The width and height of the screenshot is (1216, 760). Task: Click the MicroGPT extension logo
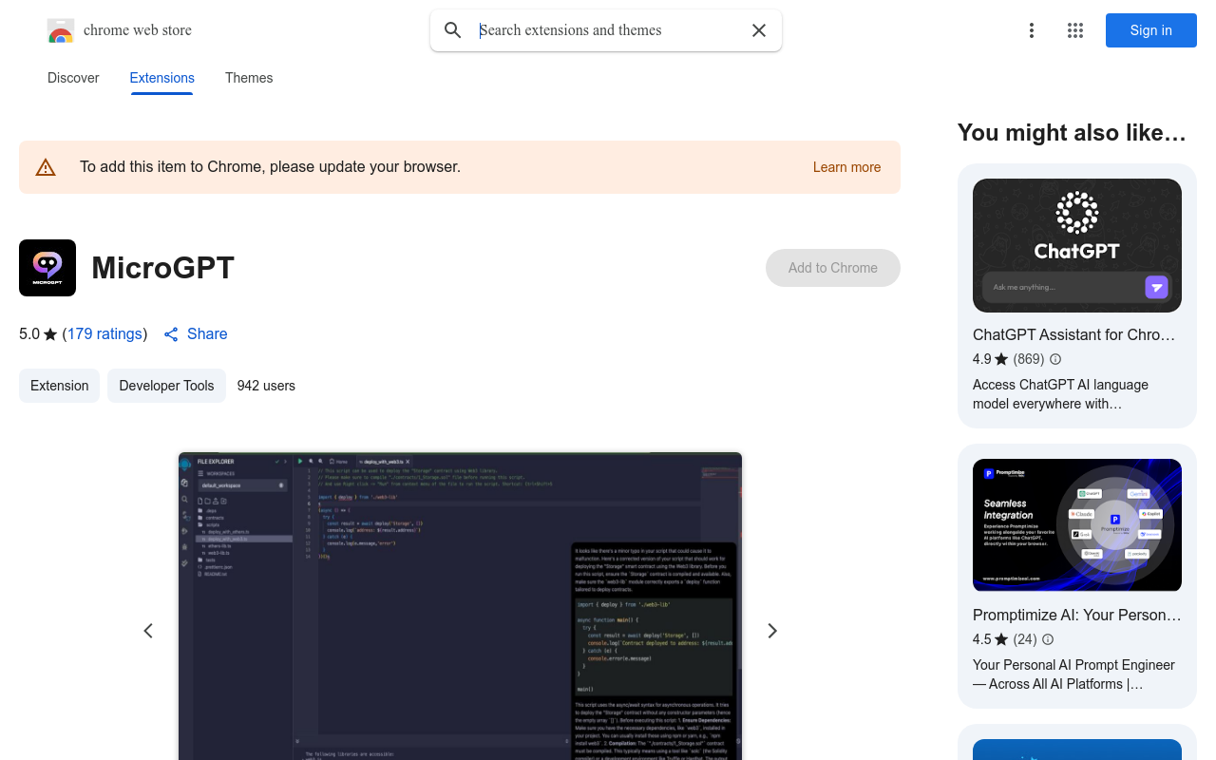tap(47, 268)
